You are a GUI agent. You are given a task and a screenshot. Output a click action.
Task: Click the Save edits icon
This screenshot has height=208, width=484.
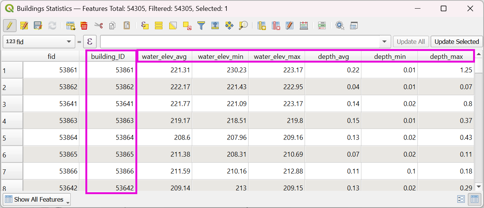tap(38, 25)
